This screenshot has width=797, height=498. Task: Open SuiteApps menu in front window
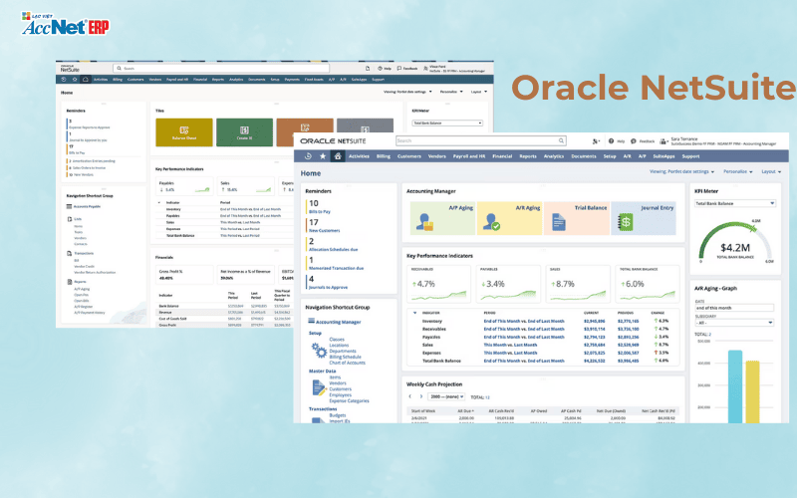tap(664, 156)
